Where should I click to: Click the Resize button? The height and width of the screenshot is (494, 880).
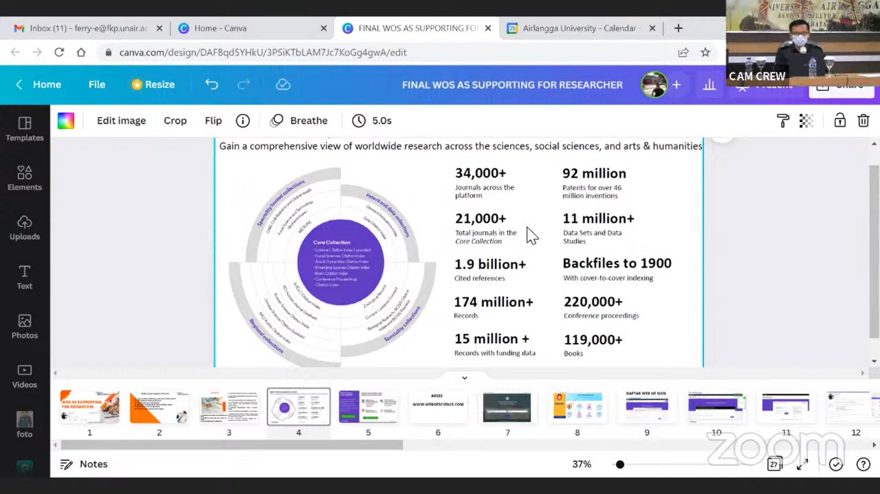[x=153, y=85]
